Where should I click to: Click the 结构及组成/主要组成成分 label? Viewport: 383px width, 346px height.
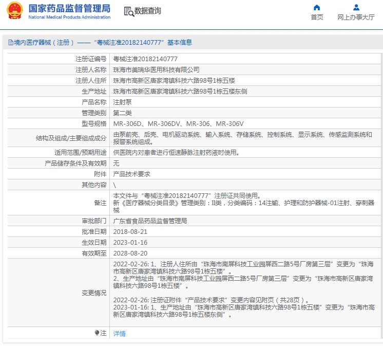pos(71,138)
